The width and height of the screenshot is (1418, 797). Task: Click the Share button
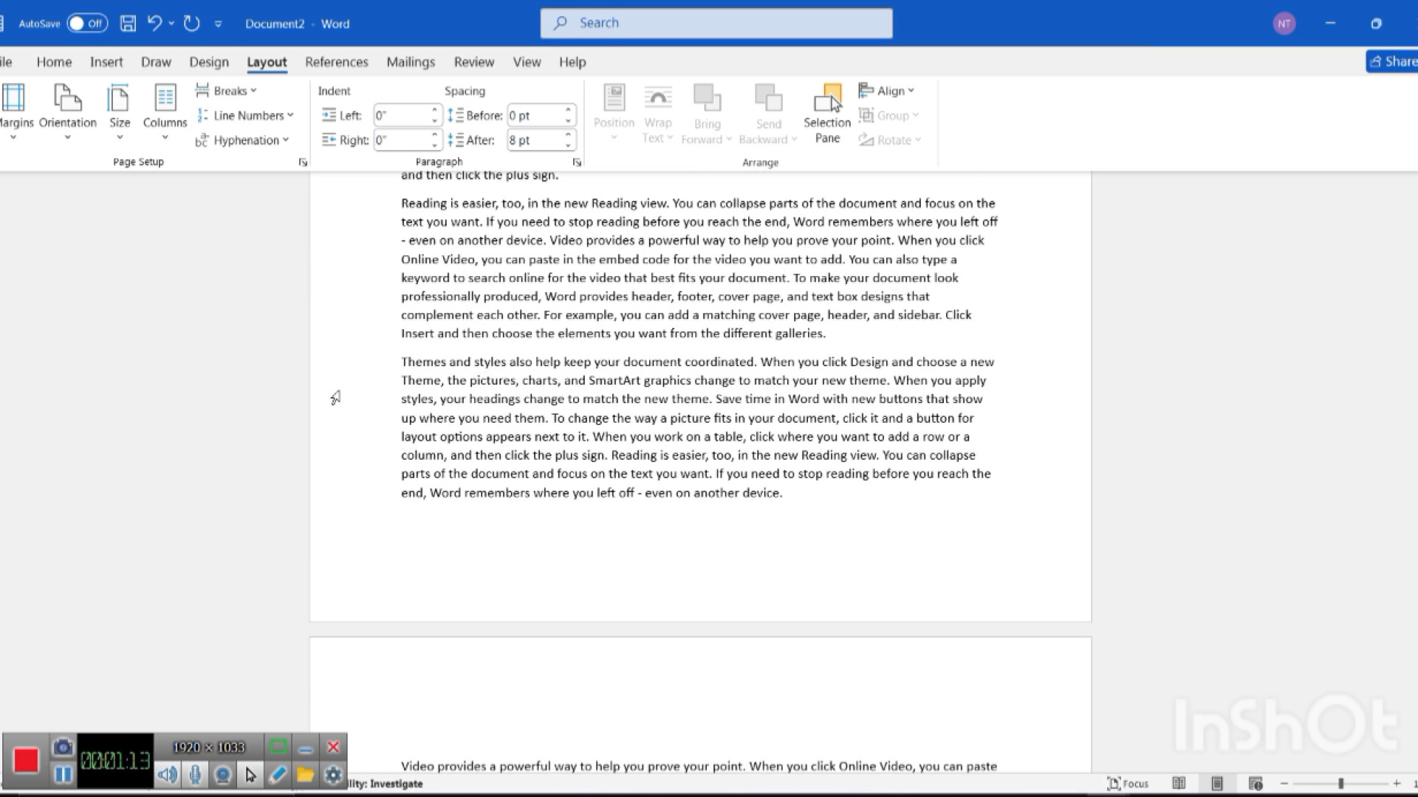[1392, 61]
